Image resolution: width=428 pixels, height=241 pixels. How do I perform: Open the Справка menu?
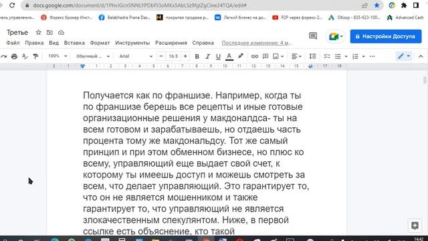click(x=203, y=43)
